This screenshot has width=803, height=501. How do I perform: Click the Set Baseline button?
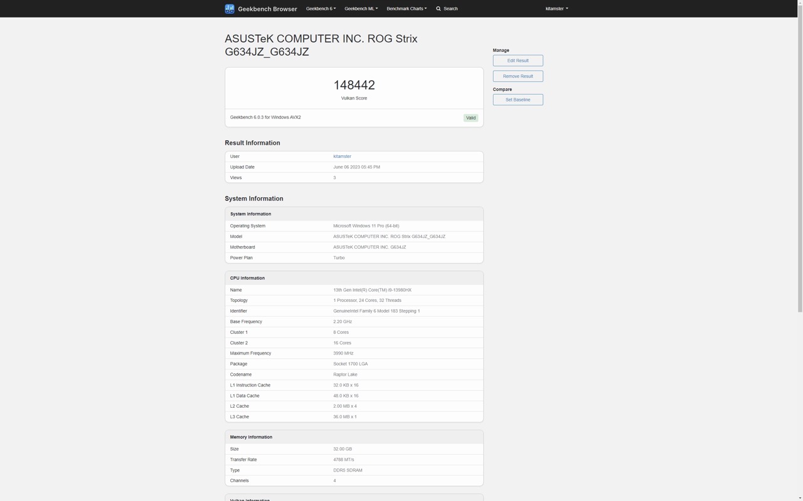coord(518,100)
